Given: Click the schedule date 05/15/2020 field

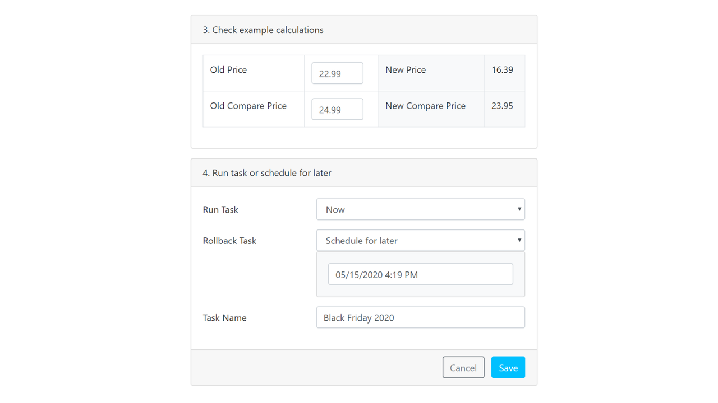Looking at the screenshot, I should (x=420, y=274).
